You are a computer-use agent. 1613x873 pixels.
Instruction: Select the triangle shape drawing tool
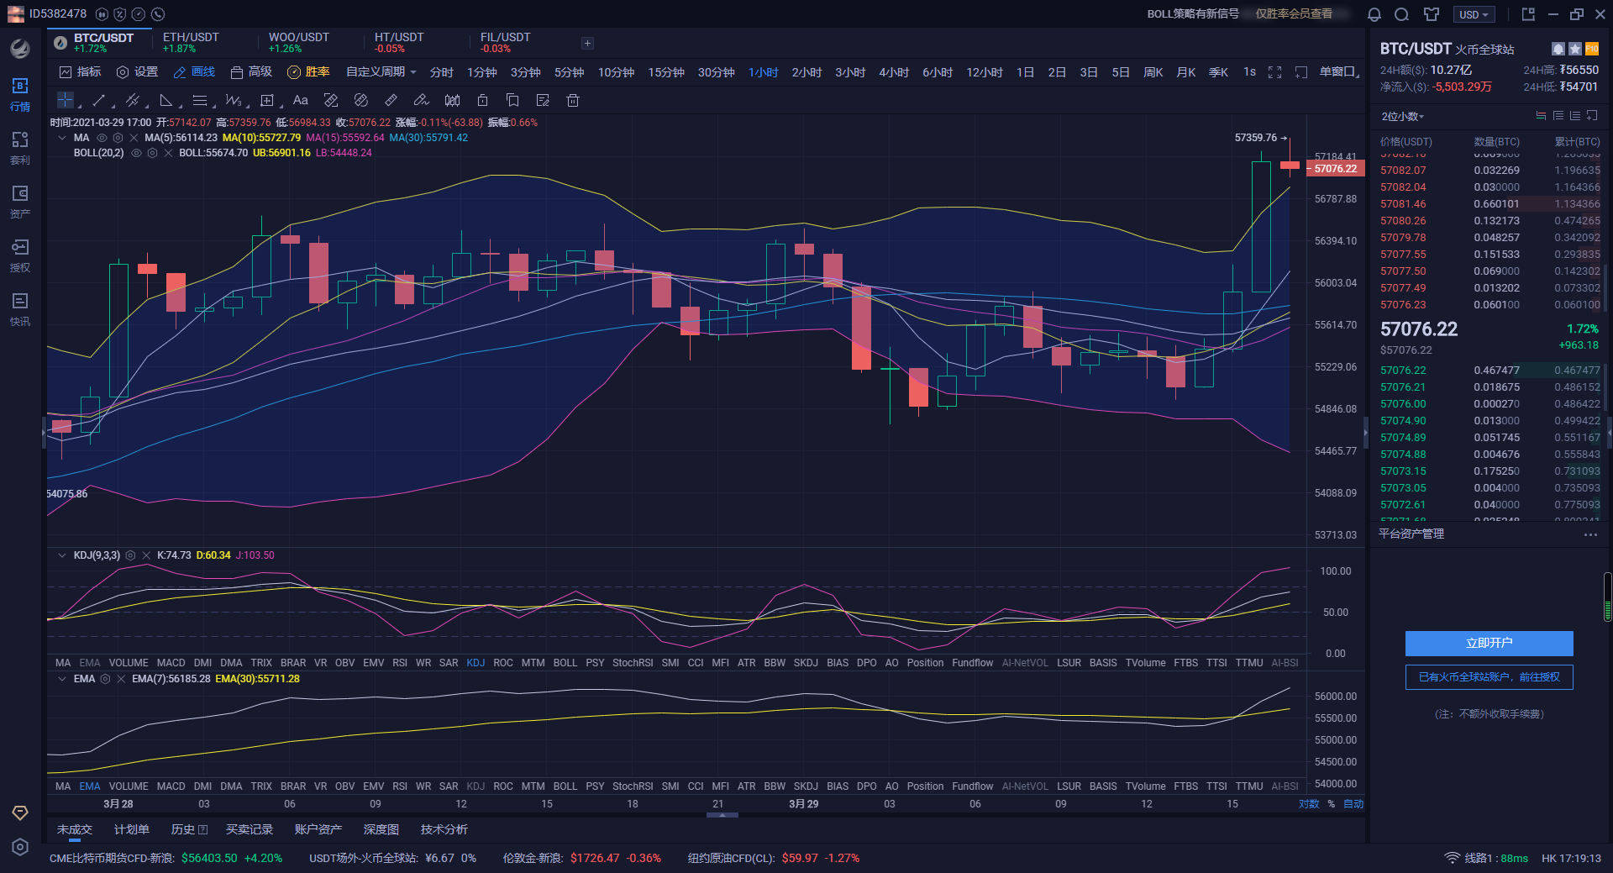point(166,100)
